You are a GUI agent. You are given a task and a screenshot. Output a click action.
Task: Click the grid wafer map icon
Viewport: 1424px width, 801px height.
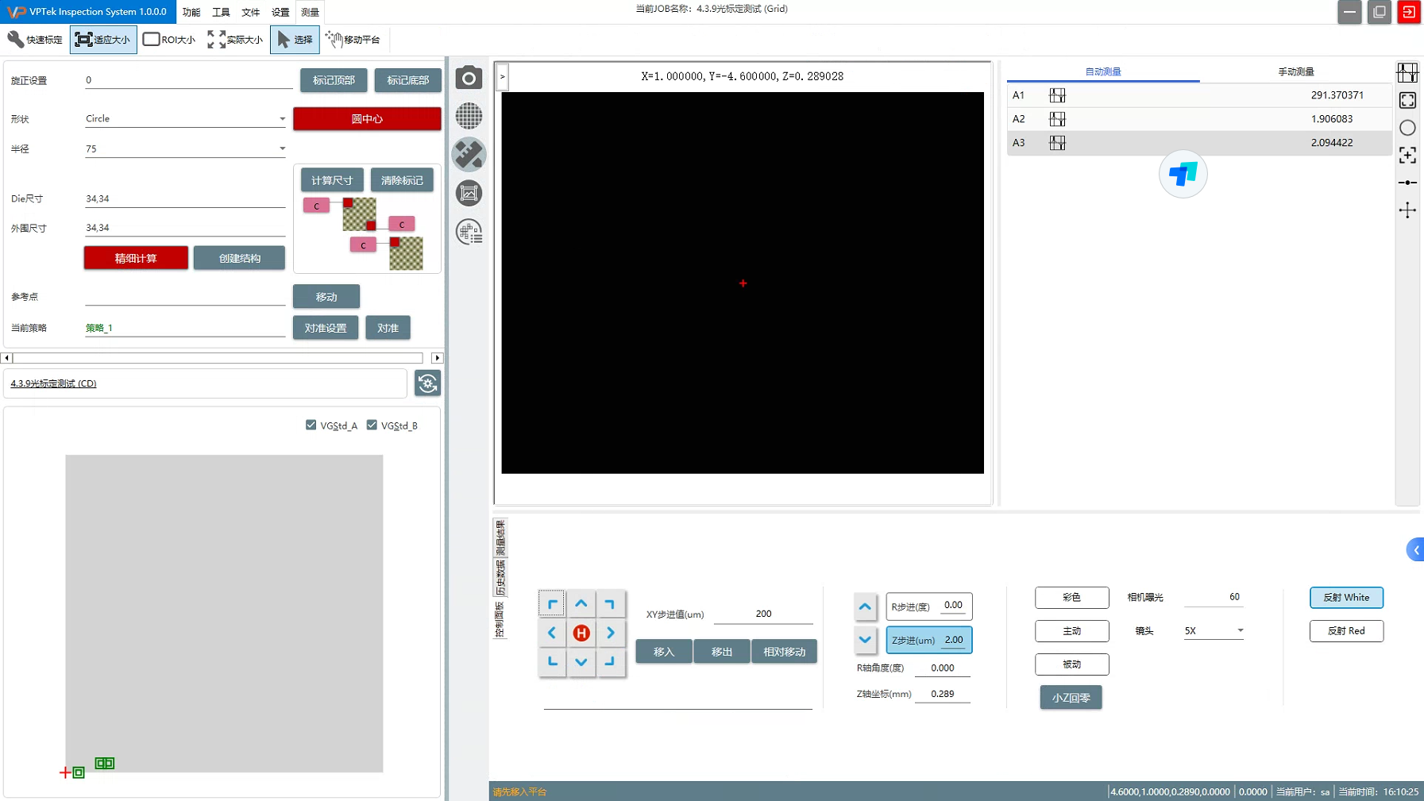point(469,116)
